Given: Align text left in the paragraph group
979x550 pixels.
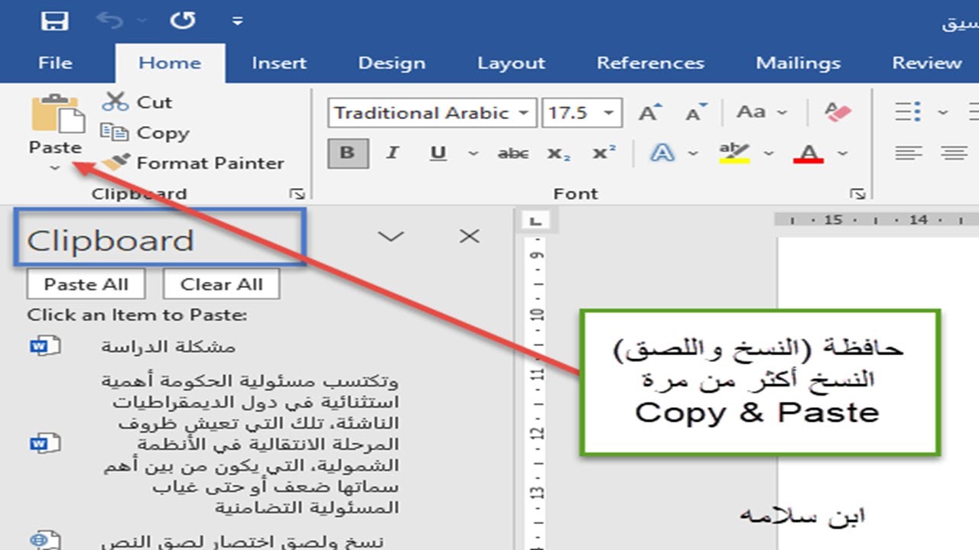Looking at the screenshot, I should (x=909, y=153).
